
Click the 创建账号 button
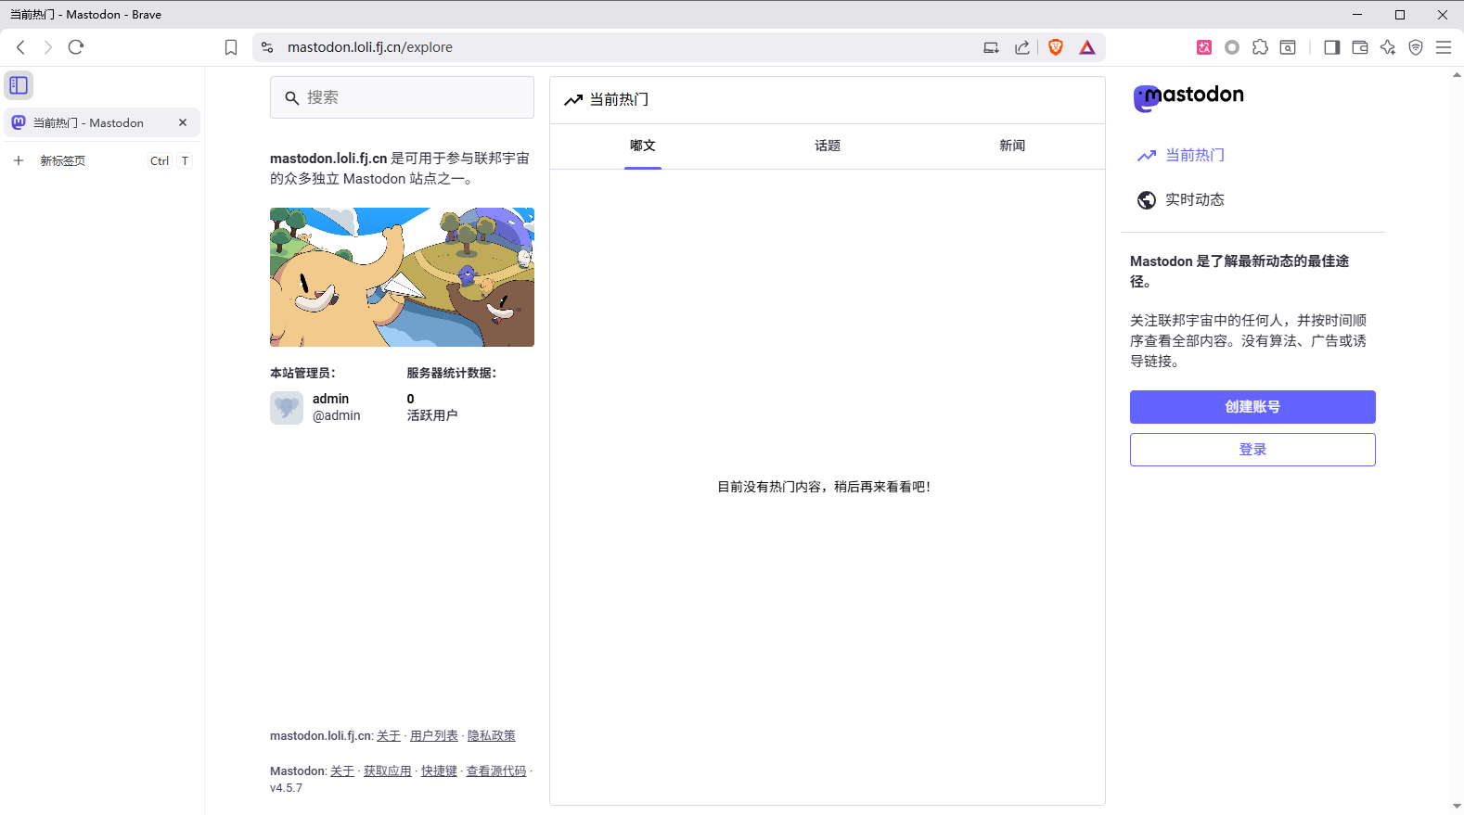tap(1252, 407)
